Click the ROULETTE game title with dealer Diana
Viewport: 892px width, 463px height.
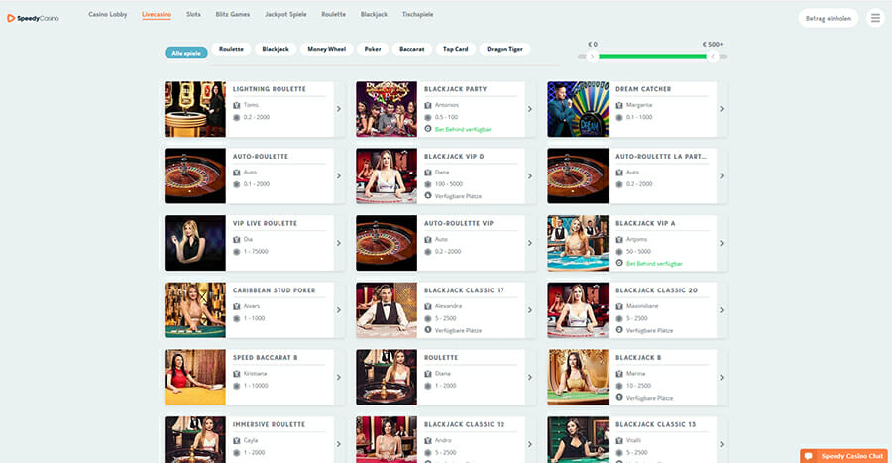point(441,358)
